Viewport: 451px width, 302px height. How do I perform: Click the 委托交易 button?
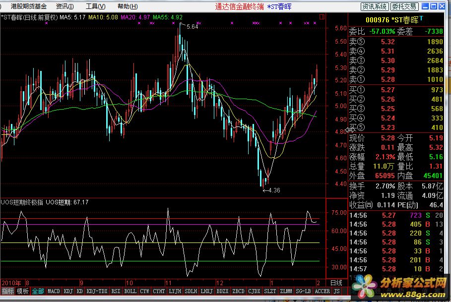(404, 6)
